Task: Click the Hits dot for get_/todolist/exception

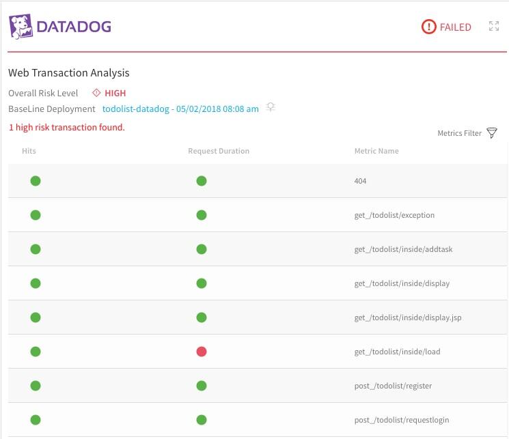Action: (36, 215)
